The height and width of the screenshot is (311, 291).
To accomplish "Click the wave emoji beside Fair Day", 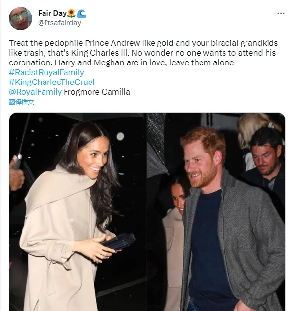I will coord(82,13).
